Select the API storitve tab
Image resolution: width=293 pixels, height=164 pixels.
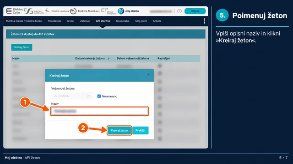tap(103, 21)
